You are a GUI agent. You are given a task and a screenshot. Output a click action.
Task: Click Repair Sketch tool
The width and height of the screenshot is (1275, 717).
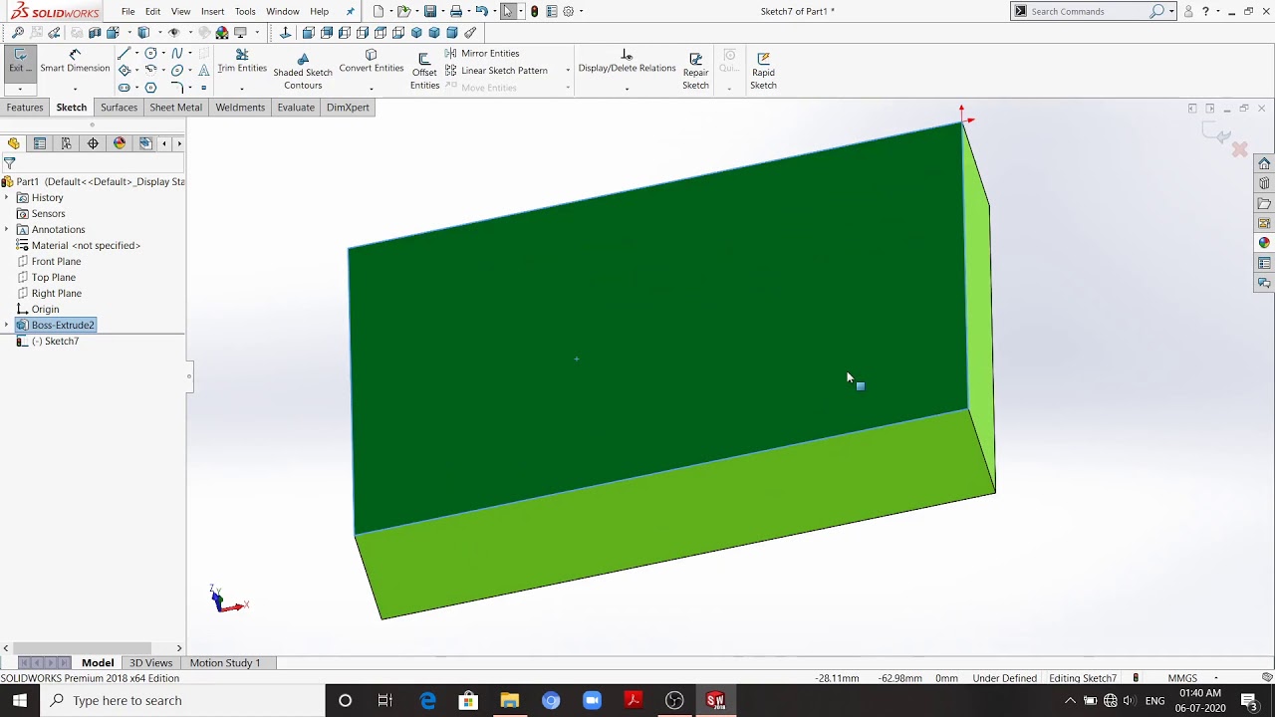[695, 71]
